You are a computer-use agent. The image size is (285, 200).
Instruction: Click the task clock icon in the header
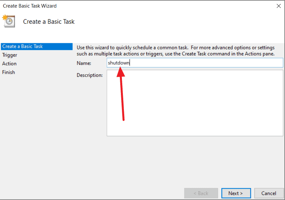[x=9, y=21]
